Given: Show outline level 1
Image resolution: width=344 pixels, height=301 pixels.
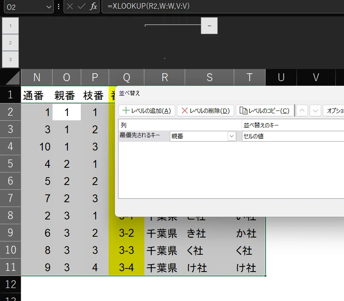Looking at the screenshot, I should pyautogui.click(x=10, y=26).
